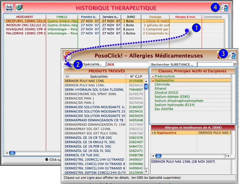Click up arrow of Produits Trouvés scrollbar

[146, 81]
